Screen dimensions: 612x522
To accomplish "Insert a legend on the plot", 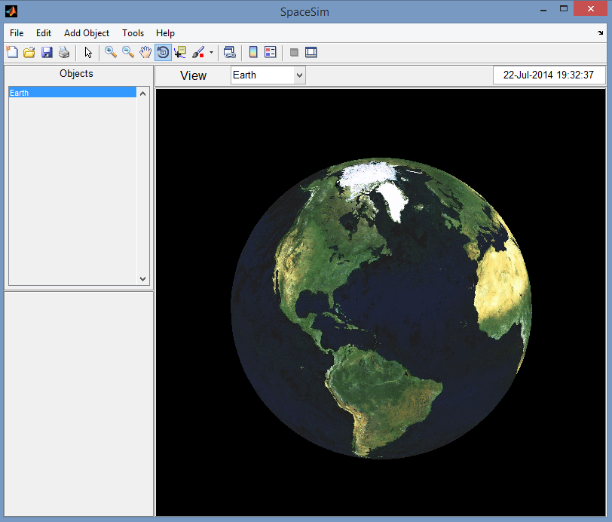I will pos(270,52).
